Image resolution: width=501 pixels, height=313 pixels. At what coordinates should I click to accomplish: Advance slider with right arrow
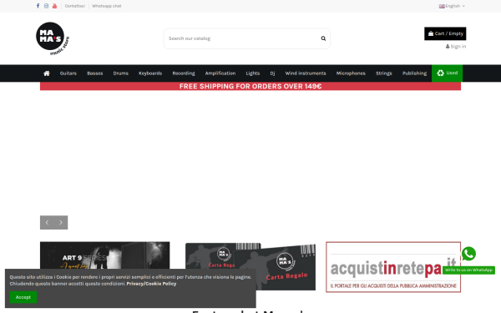pyautogui.click(x=61, y=222)
